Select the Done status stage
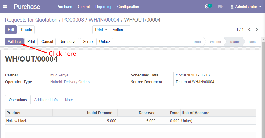The width and height of the screenshot is (265, 138). tap(253, 42)
